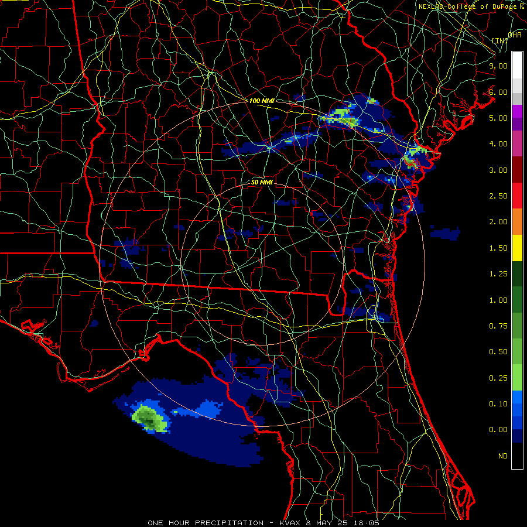Select the darkest green swatch beside 1.25
The image size is (527, 527).
(517, 273)
